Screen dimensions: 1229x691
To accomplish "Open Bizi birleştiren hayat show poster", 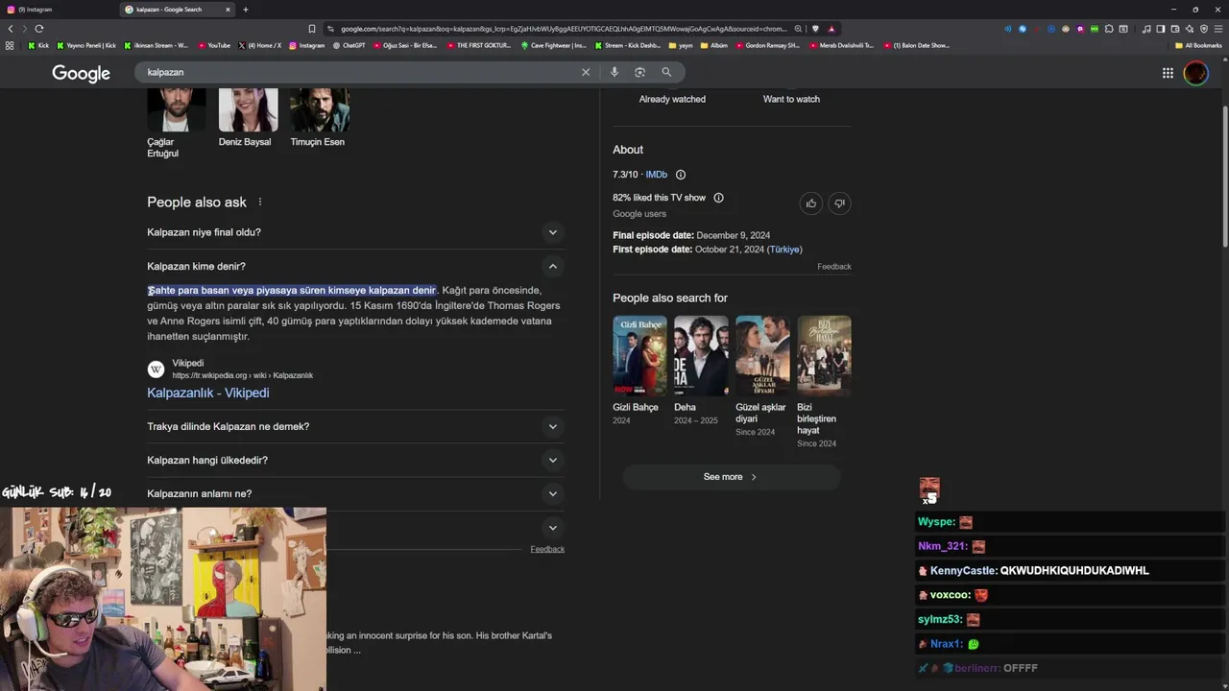I will pyautogui.click(x=824, y=355).
